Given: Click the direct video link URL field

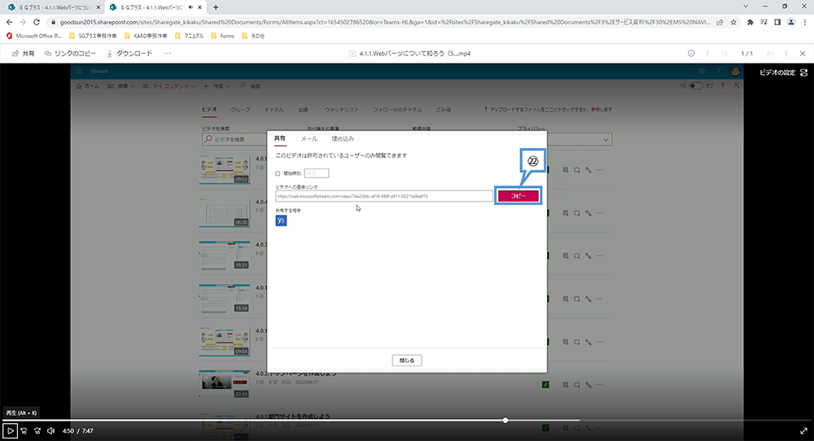Looking at the screenshot, I should click(x=383, y=196).
